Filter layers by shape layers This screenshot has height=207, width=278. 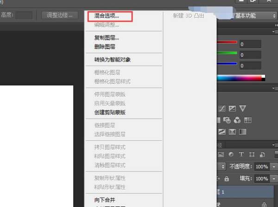tap(252, 154)
